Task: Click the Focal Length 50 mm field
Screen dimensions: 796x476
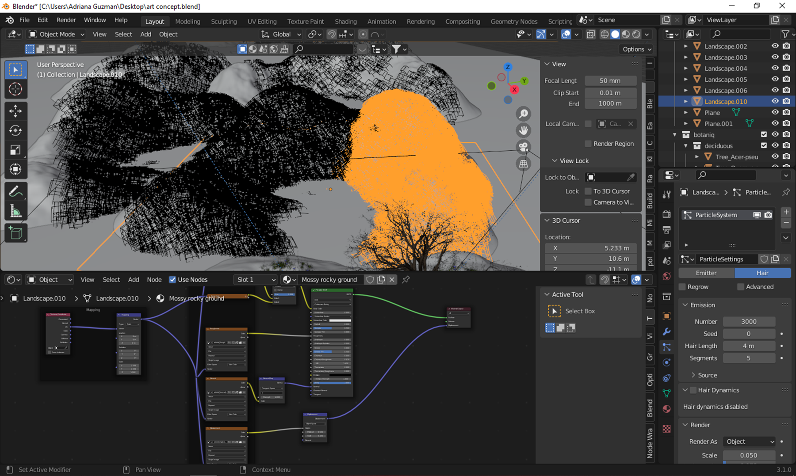Action: tap(610, 80)
